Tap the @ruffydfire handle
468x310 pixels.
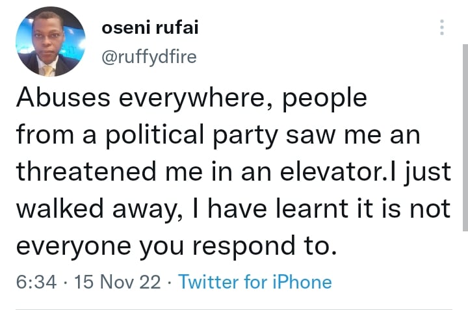pos(149,57)
